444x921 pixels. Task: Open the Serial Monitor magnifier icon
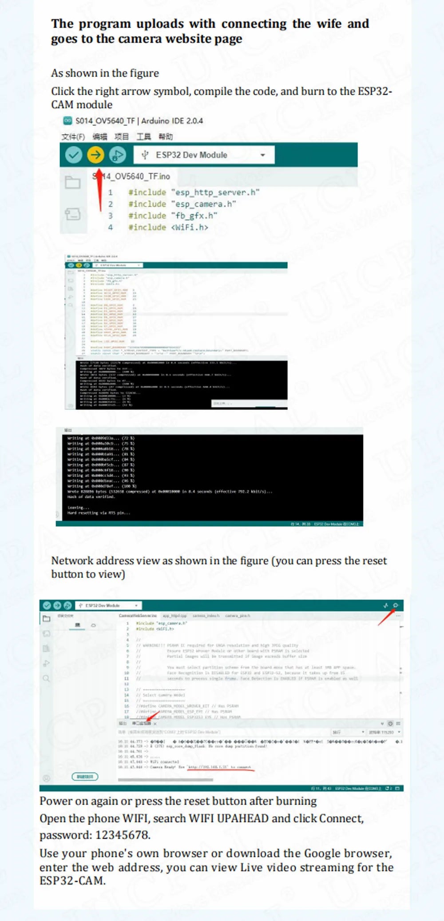(x=396, y=605)
